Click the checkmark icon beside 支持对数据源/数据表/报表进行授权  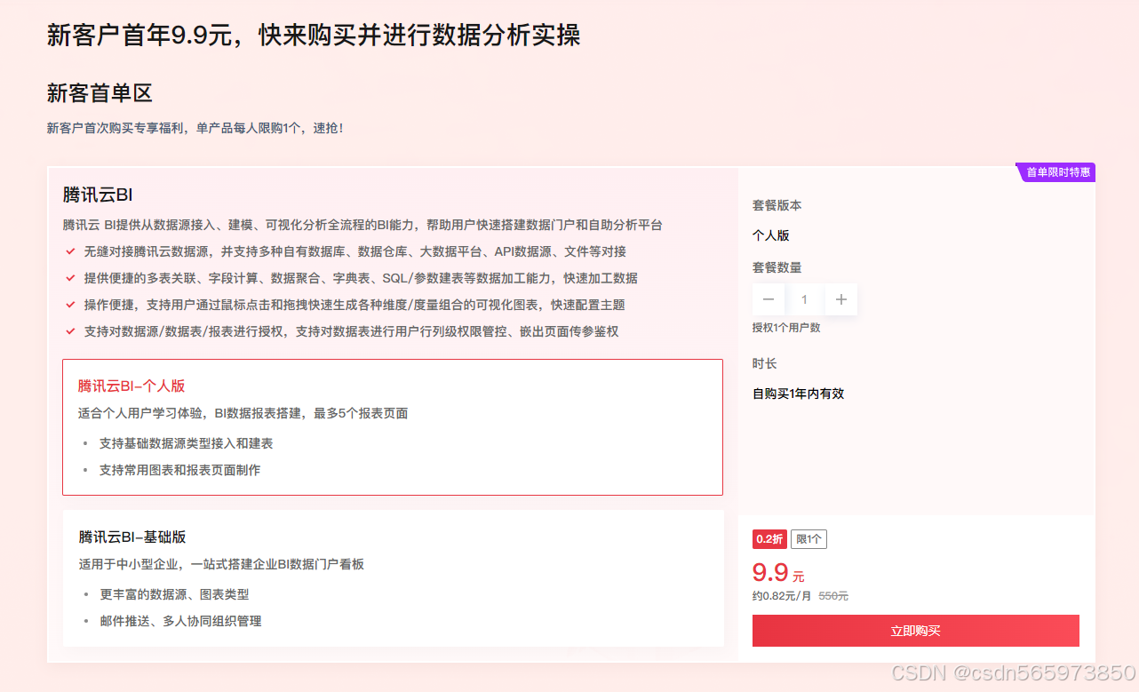click(70, 331)
